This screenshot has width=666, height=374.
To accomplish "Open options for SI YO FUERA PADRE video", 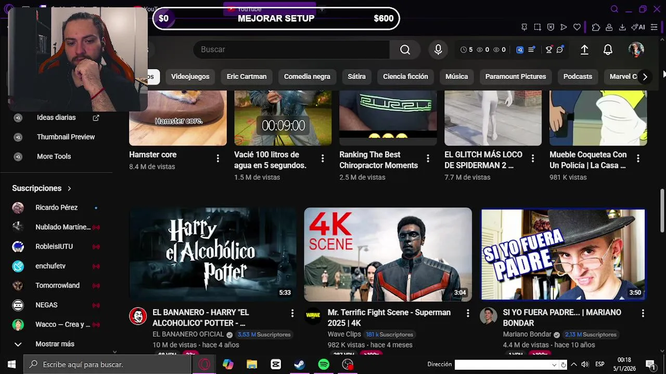I will tap(643, 313).
